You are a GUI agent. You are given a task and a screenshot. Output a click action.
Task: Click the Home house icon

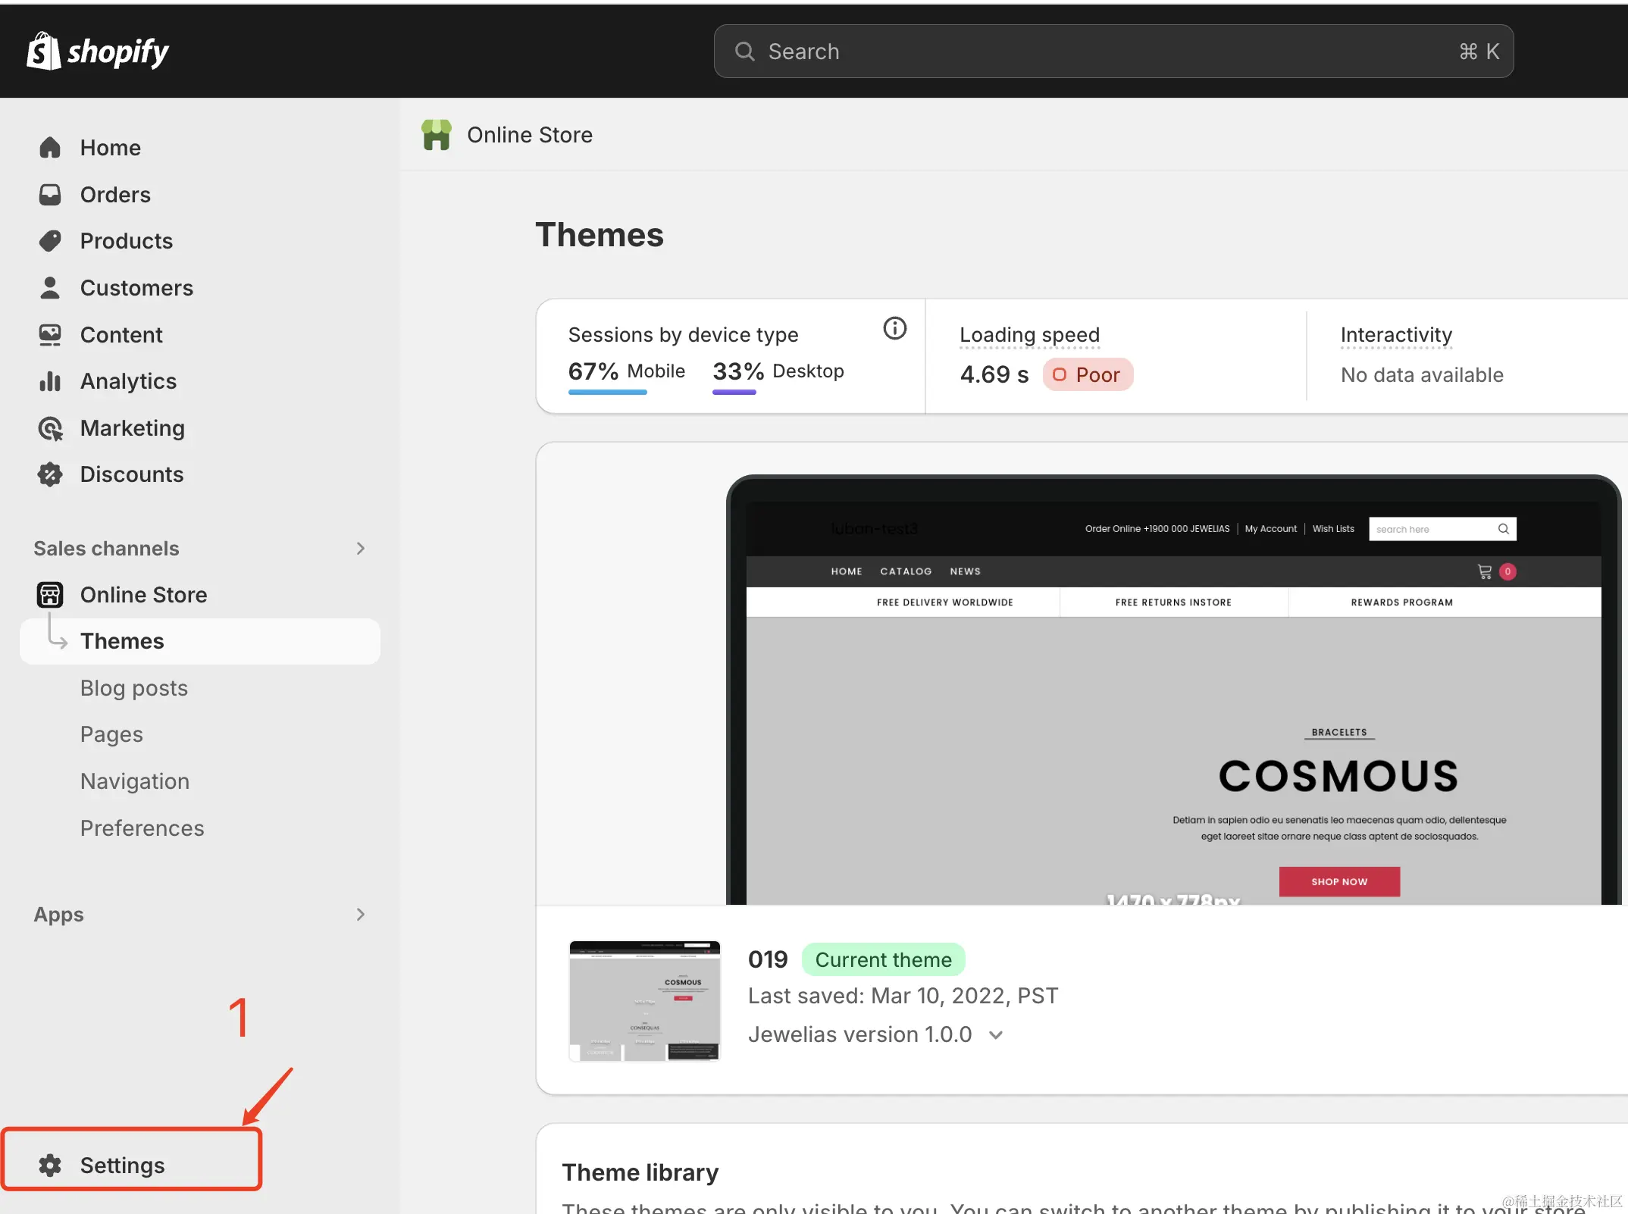(50, 148)
